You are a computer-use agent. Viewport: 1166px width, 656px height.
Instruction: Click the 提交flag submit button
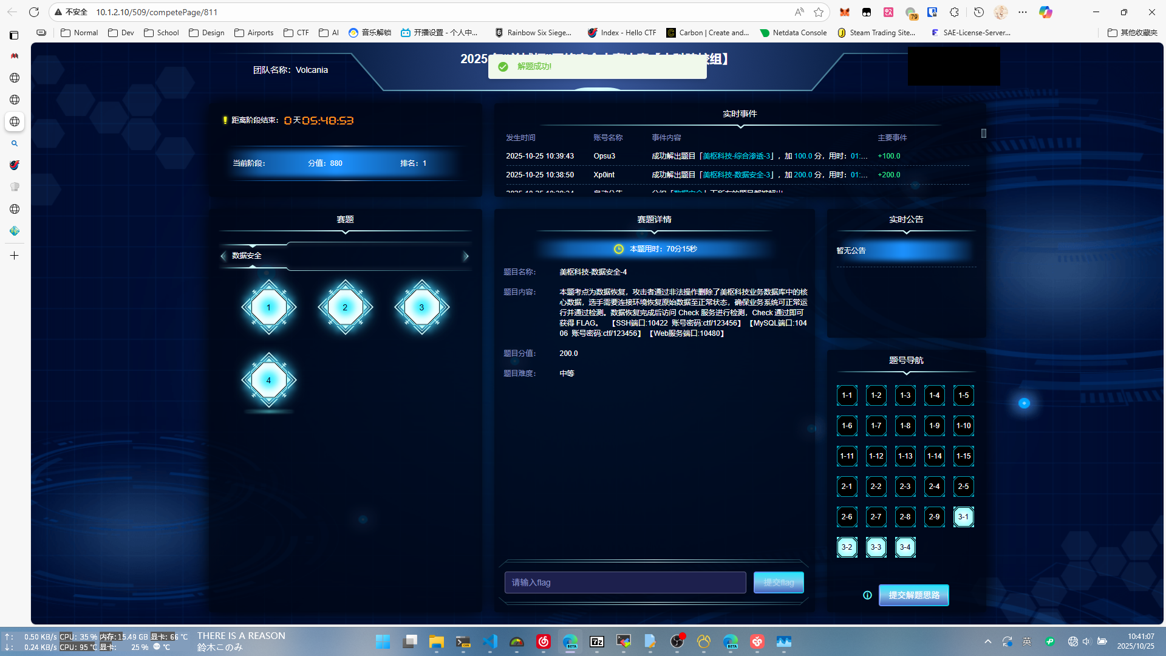click(779, 583)
